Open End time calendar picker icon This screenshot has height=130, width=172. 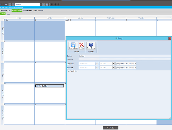click(x=97, y=68)
